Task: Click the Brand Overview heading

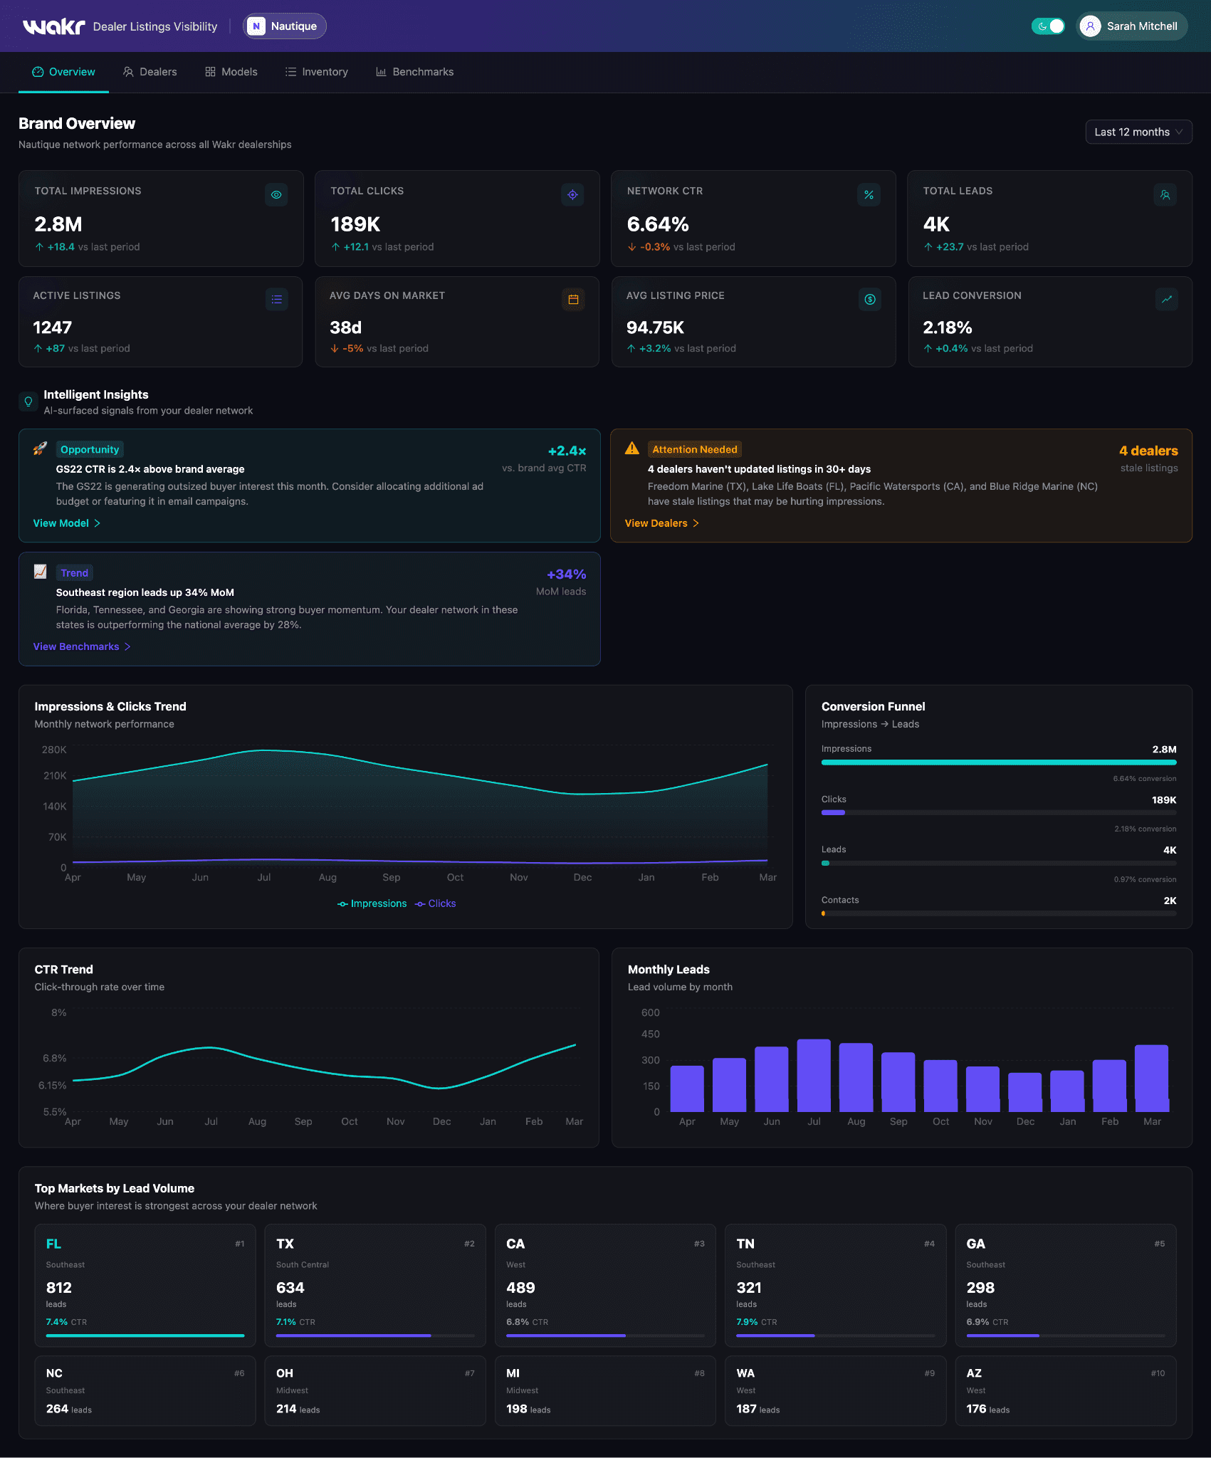Action: 77,123
